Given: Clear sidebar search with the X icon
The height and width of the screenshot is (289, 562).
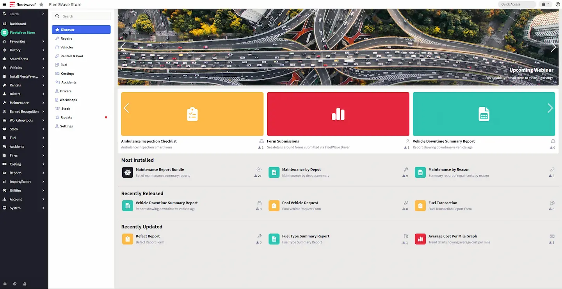Looking at the screenshot, I should click(43, 14).
